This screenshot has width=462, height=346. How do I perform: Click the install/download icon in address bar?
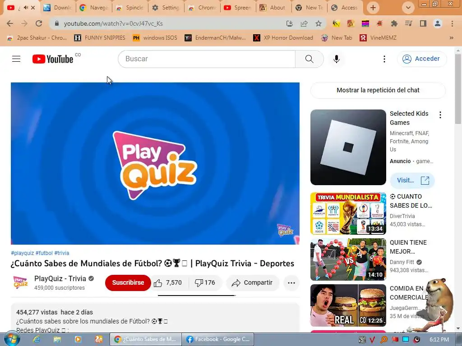(x=290, y=23)
